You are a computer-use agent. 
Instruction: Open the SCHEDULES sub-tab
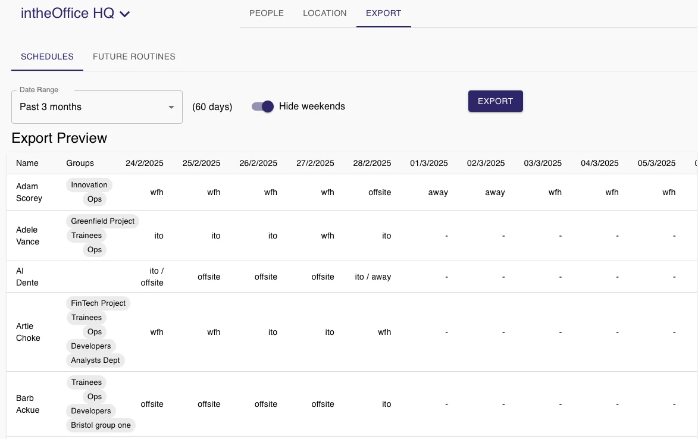(47, 57)
